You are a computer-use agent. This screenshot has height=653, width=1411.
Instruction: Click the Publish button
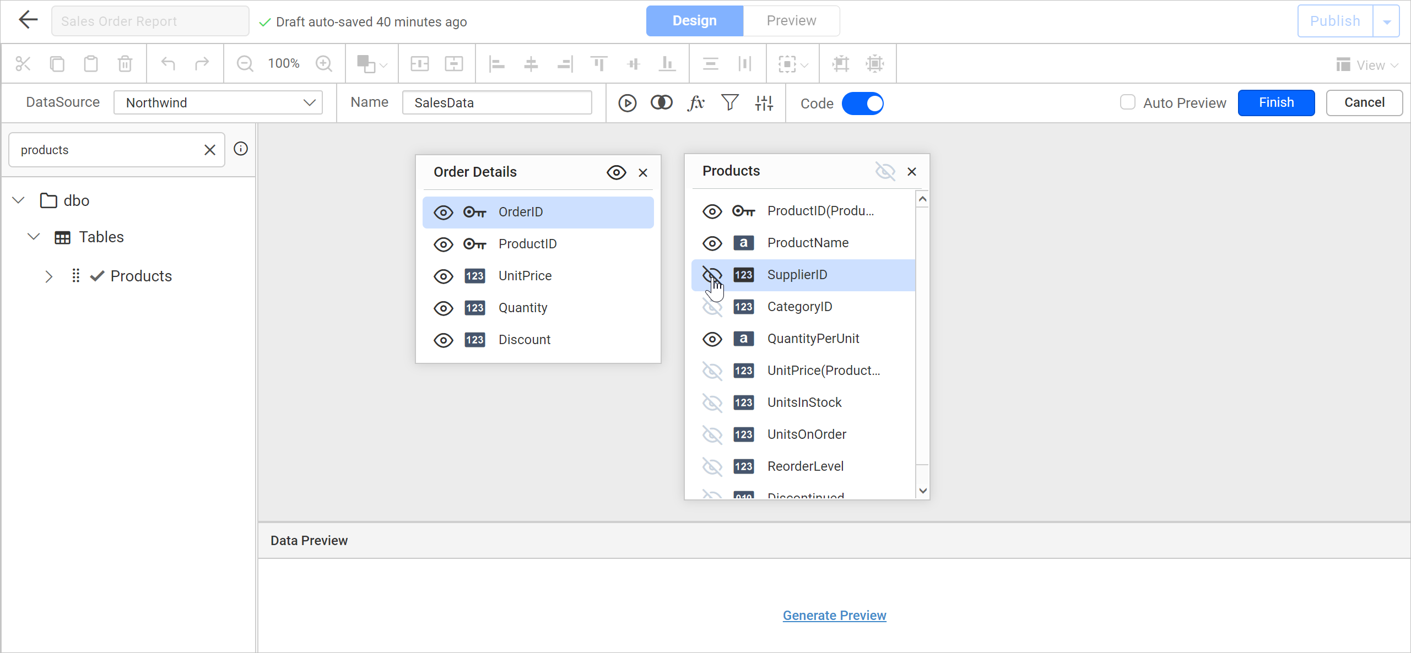pyautogui.click(x=1336, y=21)
